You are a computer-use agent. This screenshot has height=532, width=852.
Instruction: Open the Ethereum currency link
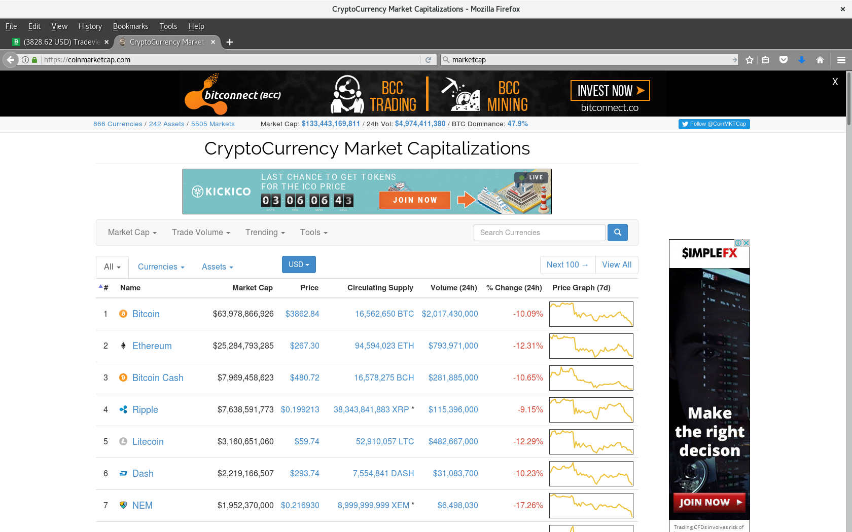tap(152, 346)
